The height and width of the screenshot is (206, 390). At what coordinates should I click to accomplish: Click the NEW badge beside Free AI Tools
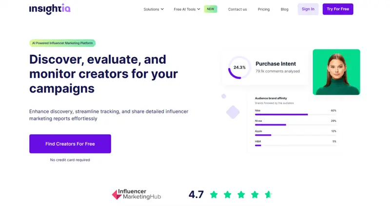pyautogui.click(x=211, y=9)
